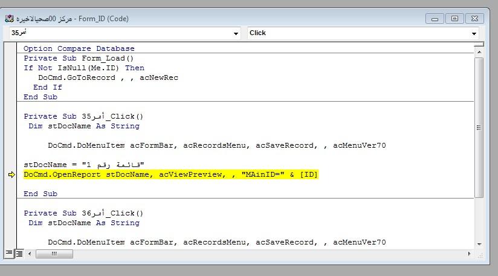
Task: Minimize the Form_ID code window
Action: click(x=435, y=19)
